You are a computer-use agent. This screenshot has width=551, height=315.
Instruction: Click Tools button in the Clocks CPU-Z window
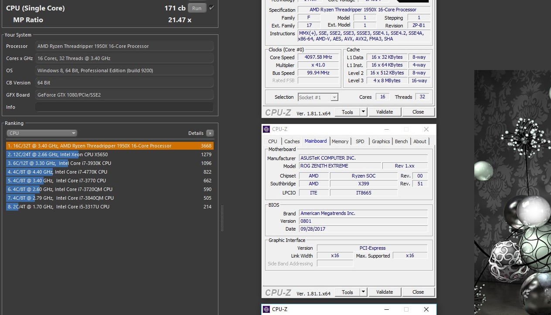pyautogui.click(x=347, y=112)
